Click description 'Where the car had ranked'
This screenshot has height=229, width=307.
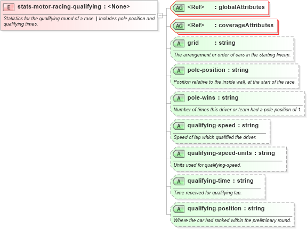[232, 220]
